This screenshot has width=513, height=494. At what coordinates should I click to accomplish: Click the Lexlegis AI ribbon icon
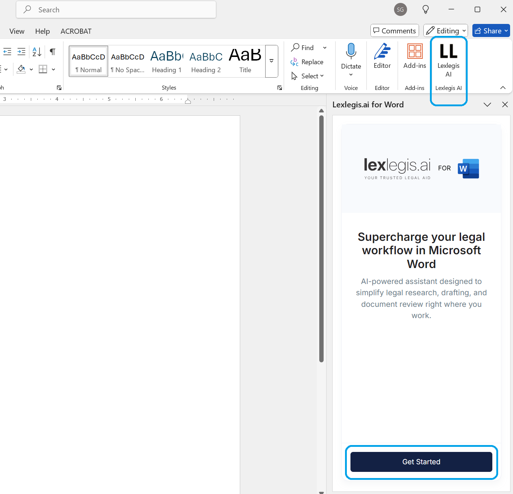pyautogui.click(x=448, y=59)
